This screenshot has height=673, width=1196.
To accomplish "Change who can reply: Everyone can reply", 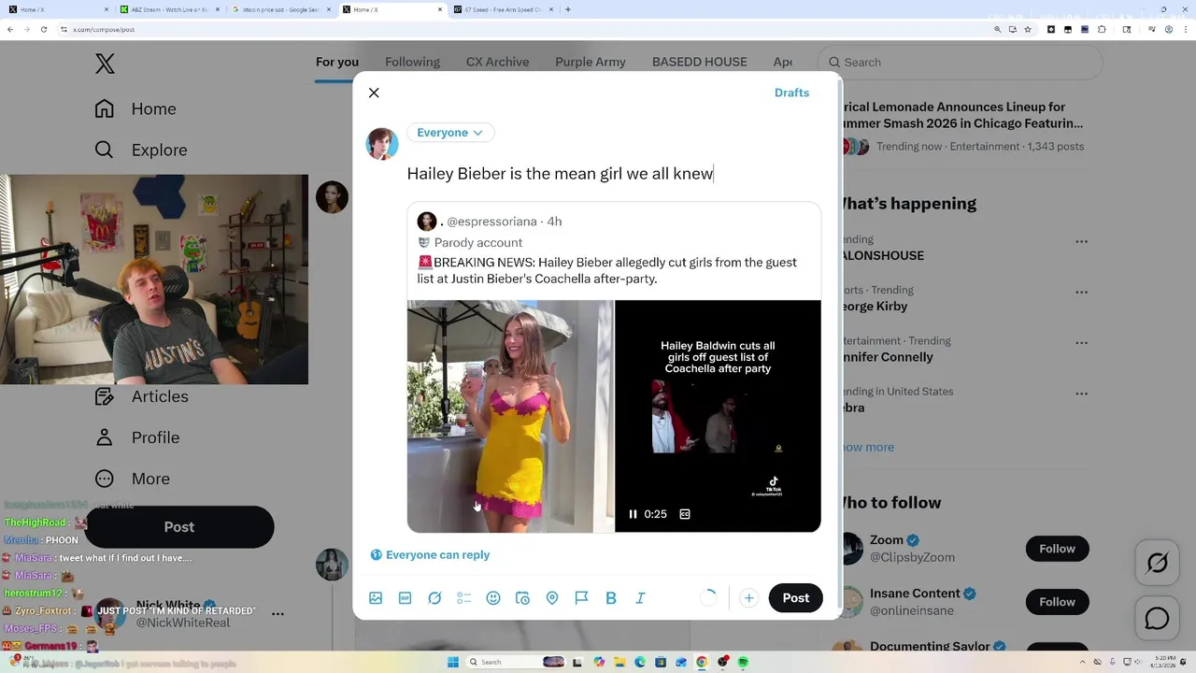I will [x=430, y=555].
